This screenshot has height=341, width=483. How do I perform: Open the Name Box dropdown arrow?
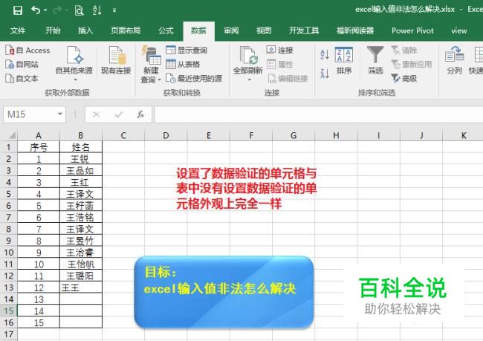pyautogui.click(x=60, y=114)
